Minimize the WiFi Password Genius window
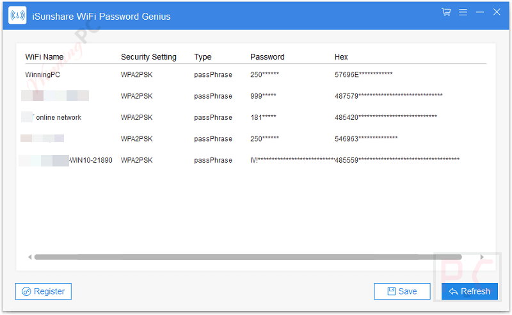This screenshot has width=512, height=315. click(479, 12)
